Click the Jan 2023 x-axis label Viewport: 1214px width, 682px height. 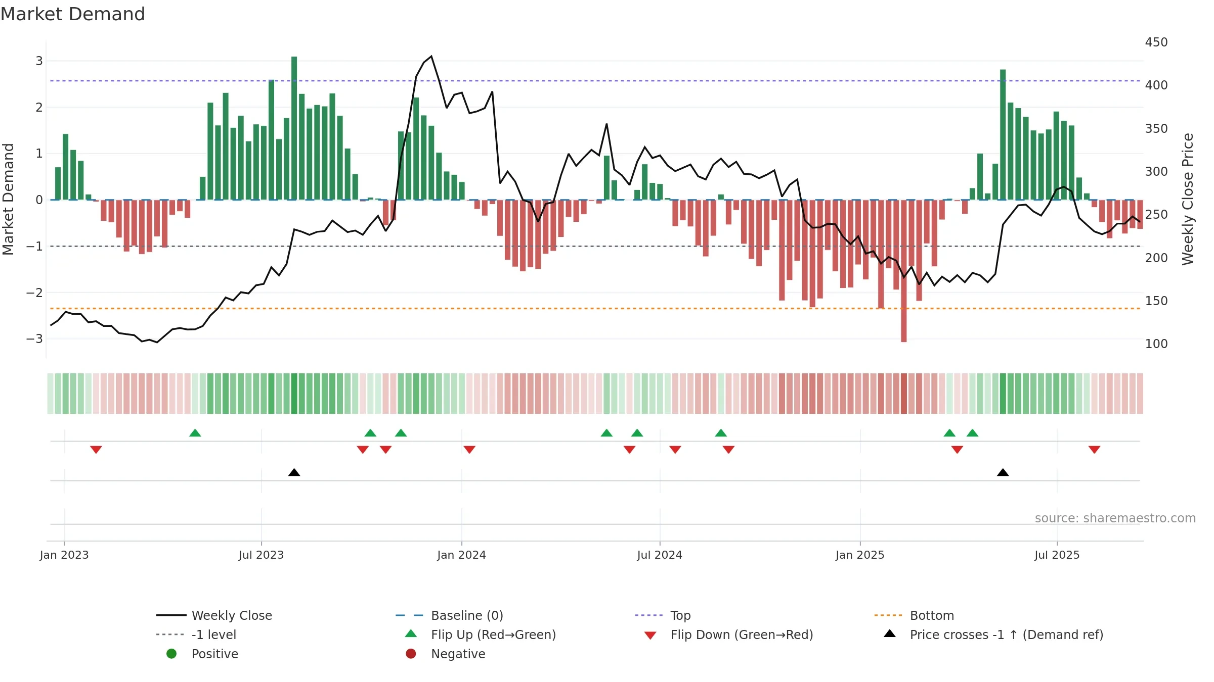[x=64, y=555]
